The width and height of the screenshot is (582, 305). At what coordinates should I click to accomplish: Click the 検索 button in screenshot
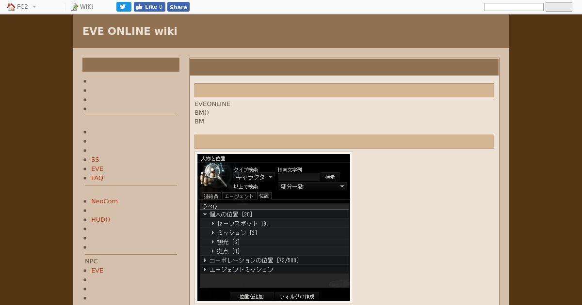330,177
